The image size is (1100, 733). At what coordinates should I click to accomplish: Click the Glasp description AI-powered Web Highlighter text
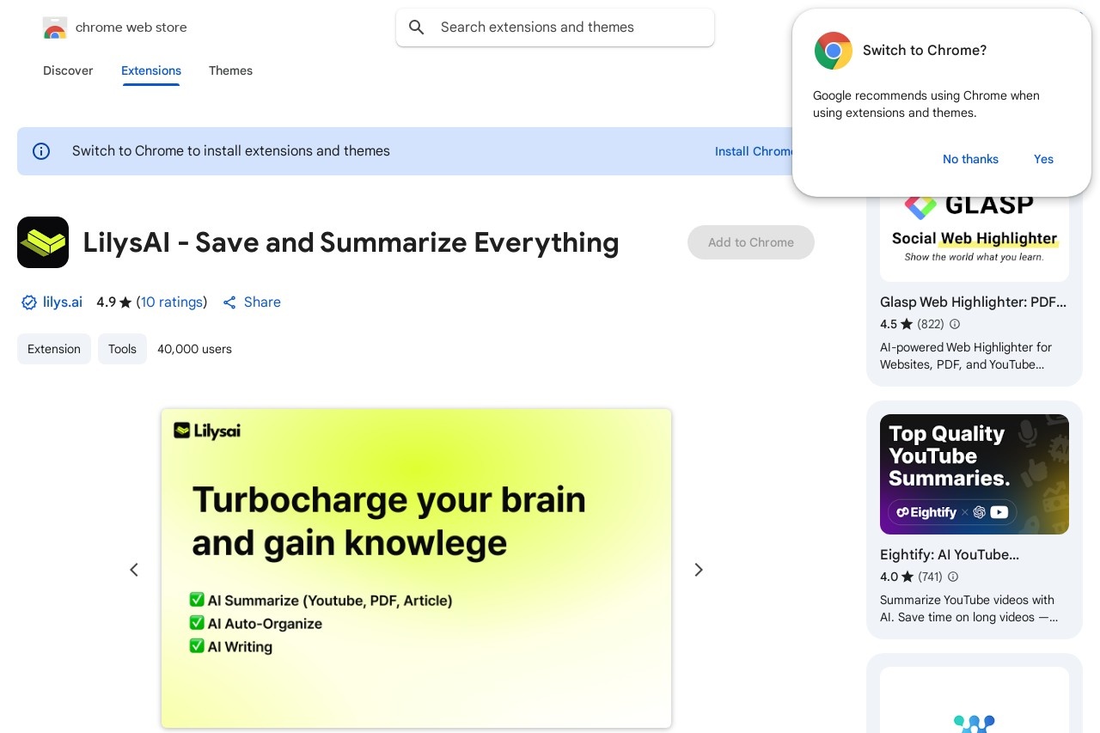[966, 356]
